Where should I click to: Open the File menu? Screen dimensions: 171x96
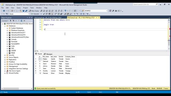tap(2, 8)
